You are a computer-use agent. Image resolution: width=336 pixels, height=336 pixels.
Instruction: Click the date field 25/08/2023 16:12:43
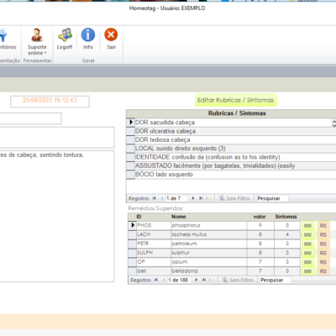50,102
